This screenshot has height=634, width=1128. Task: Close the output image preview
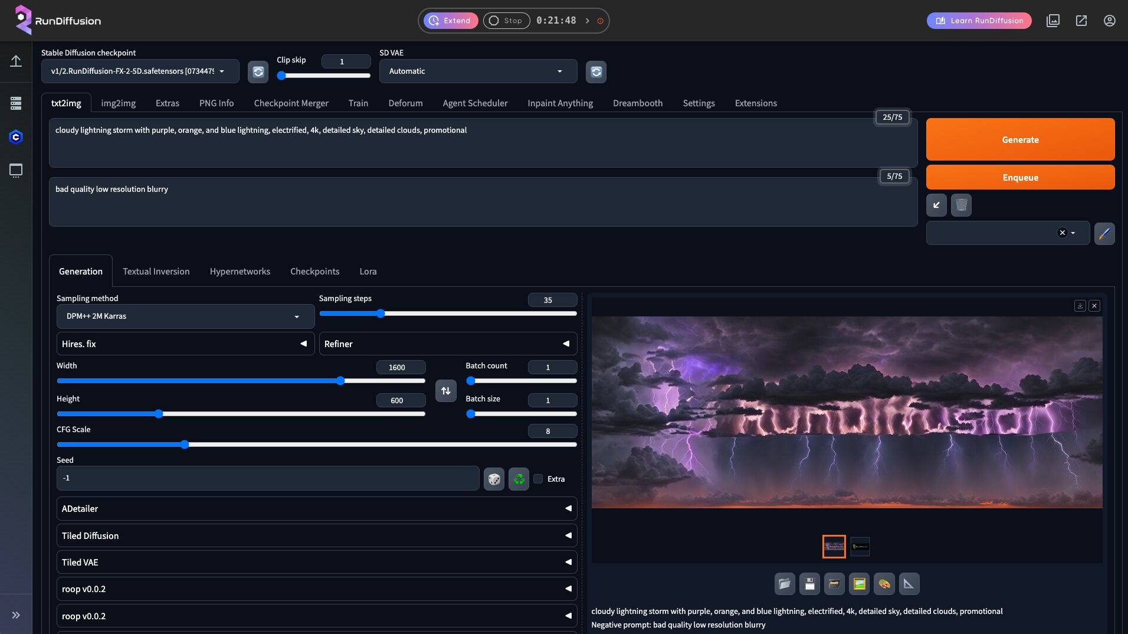point(1094,306)
